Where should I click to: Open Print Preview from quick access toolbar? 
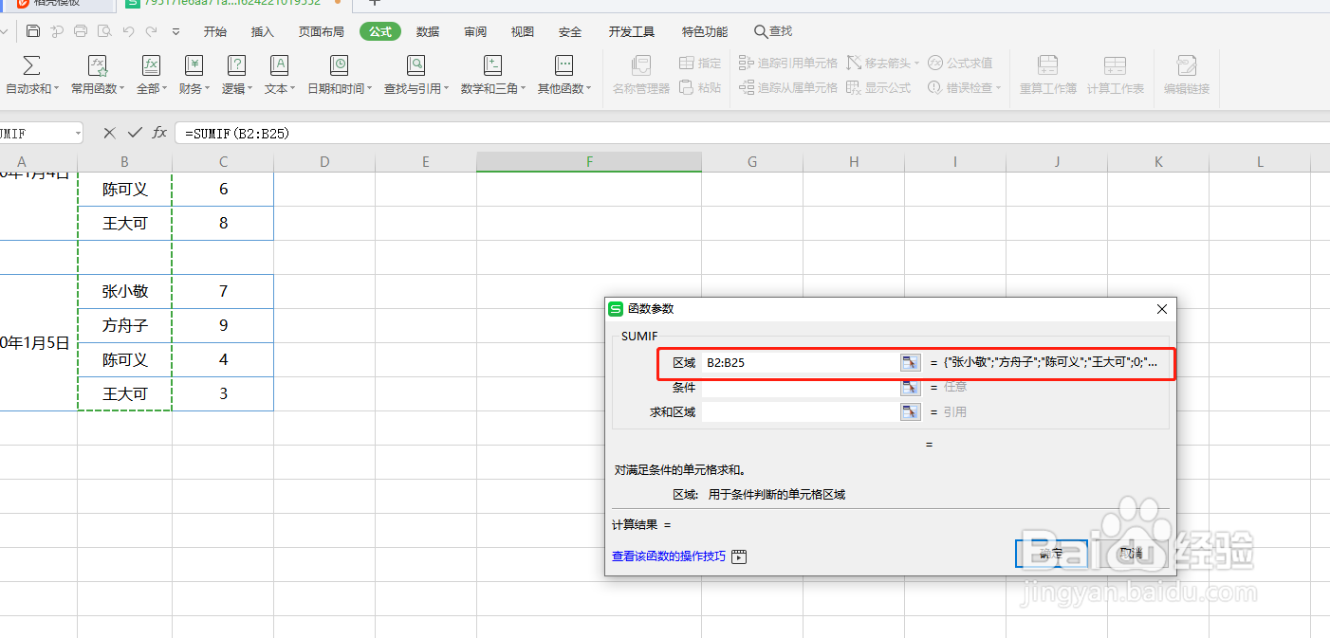coord(104,31)
